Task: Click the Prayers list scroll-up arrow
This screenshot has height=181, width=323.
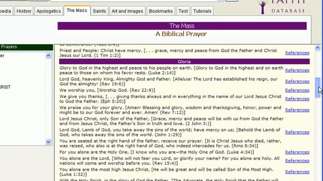Action: tap(48, 56)
